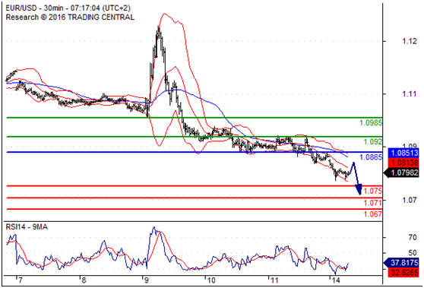This screenshot has width=424, height=288.
Task: Click the 1.0865 blue pivot label
Action: point(371,157)
